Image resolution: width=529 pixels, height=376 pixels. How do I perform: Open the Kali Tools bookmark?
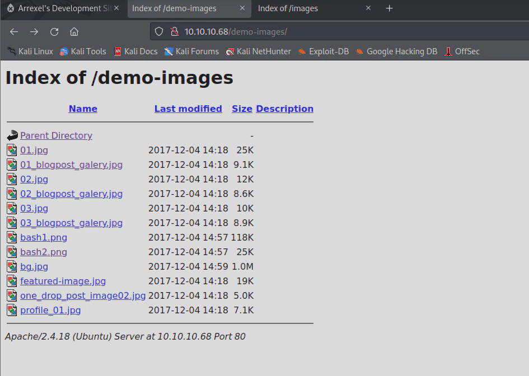(83, 51)
